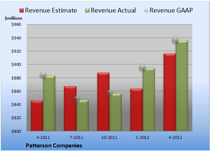The height and width of the screenshot is (151, 210).
Task: Select the red estimate bar for 1-2012
Action: tap(136, 110)
